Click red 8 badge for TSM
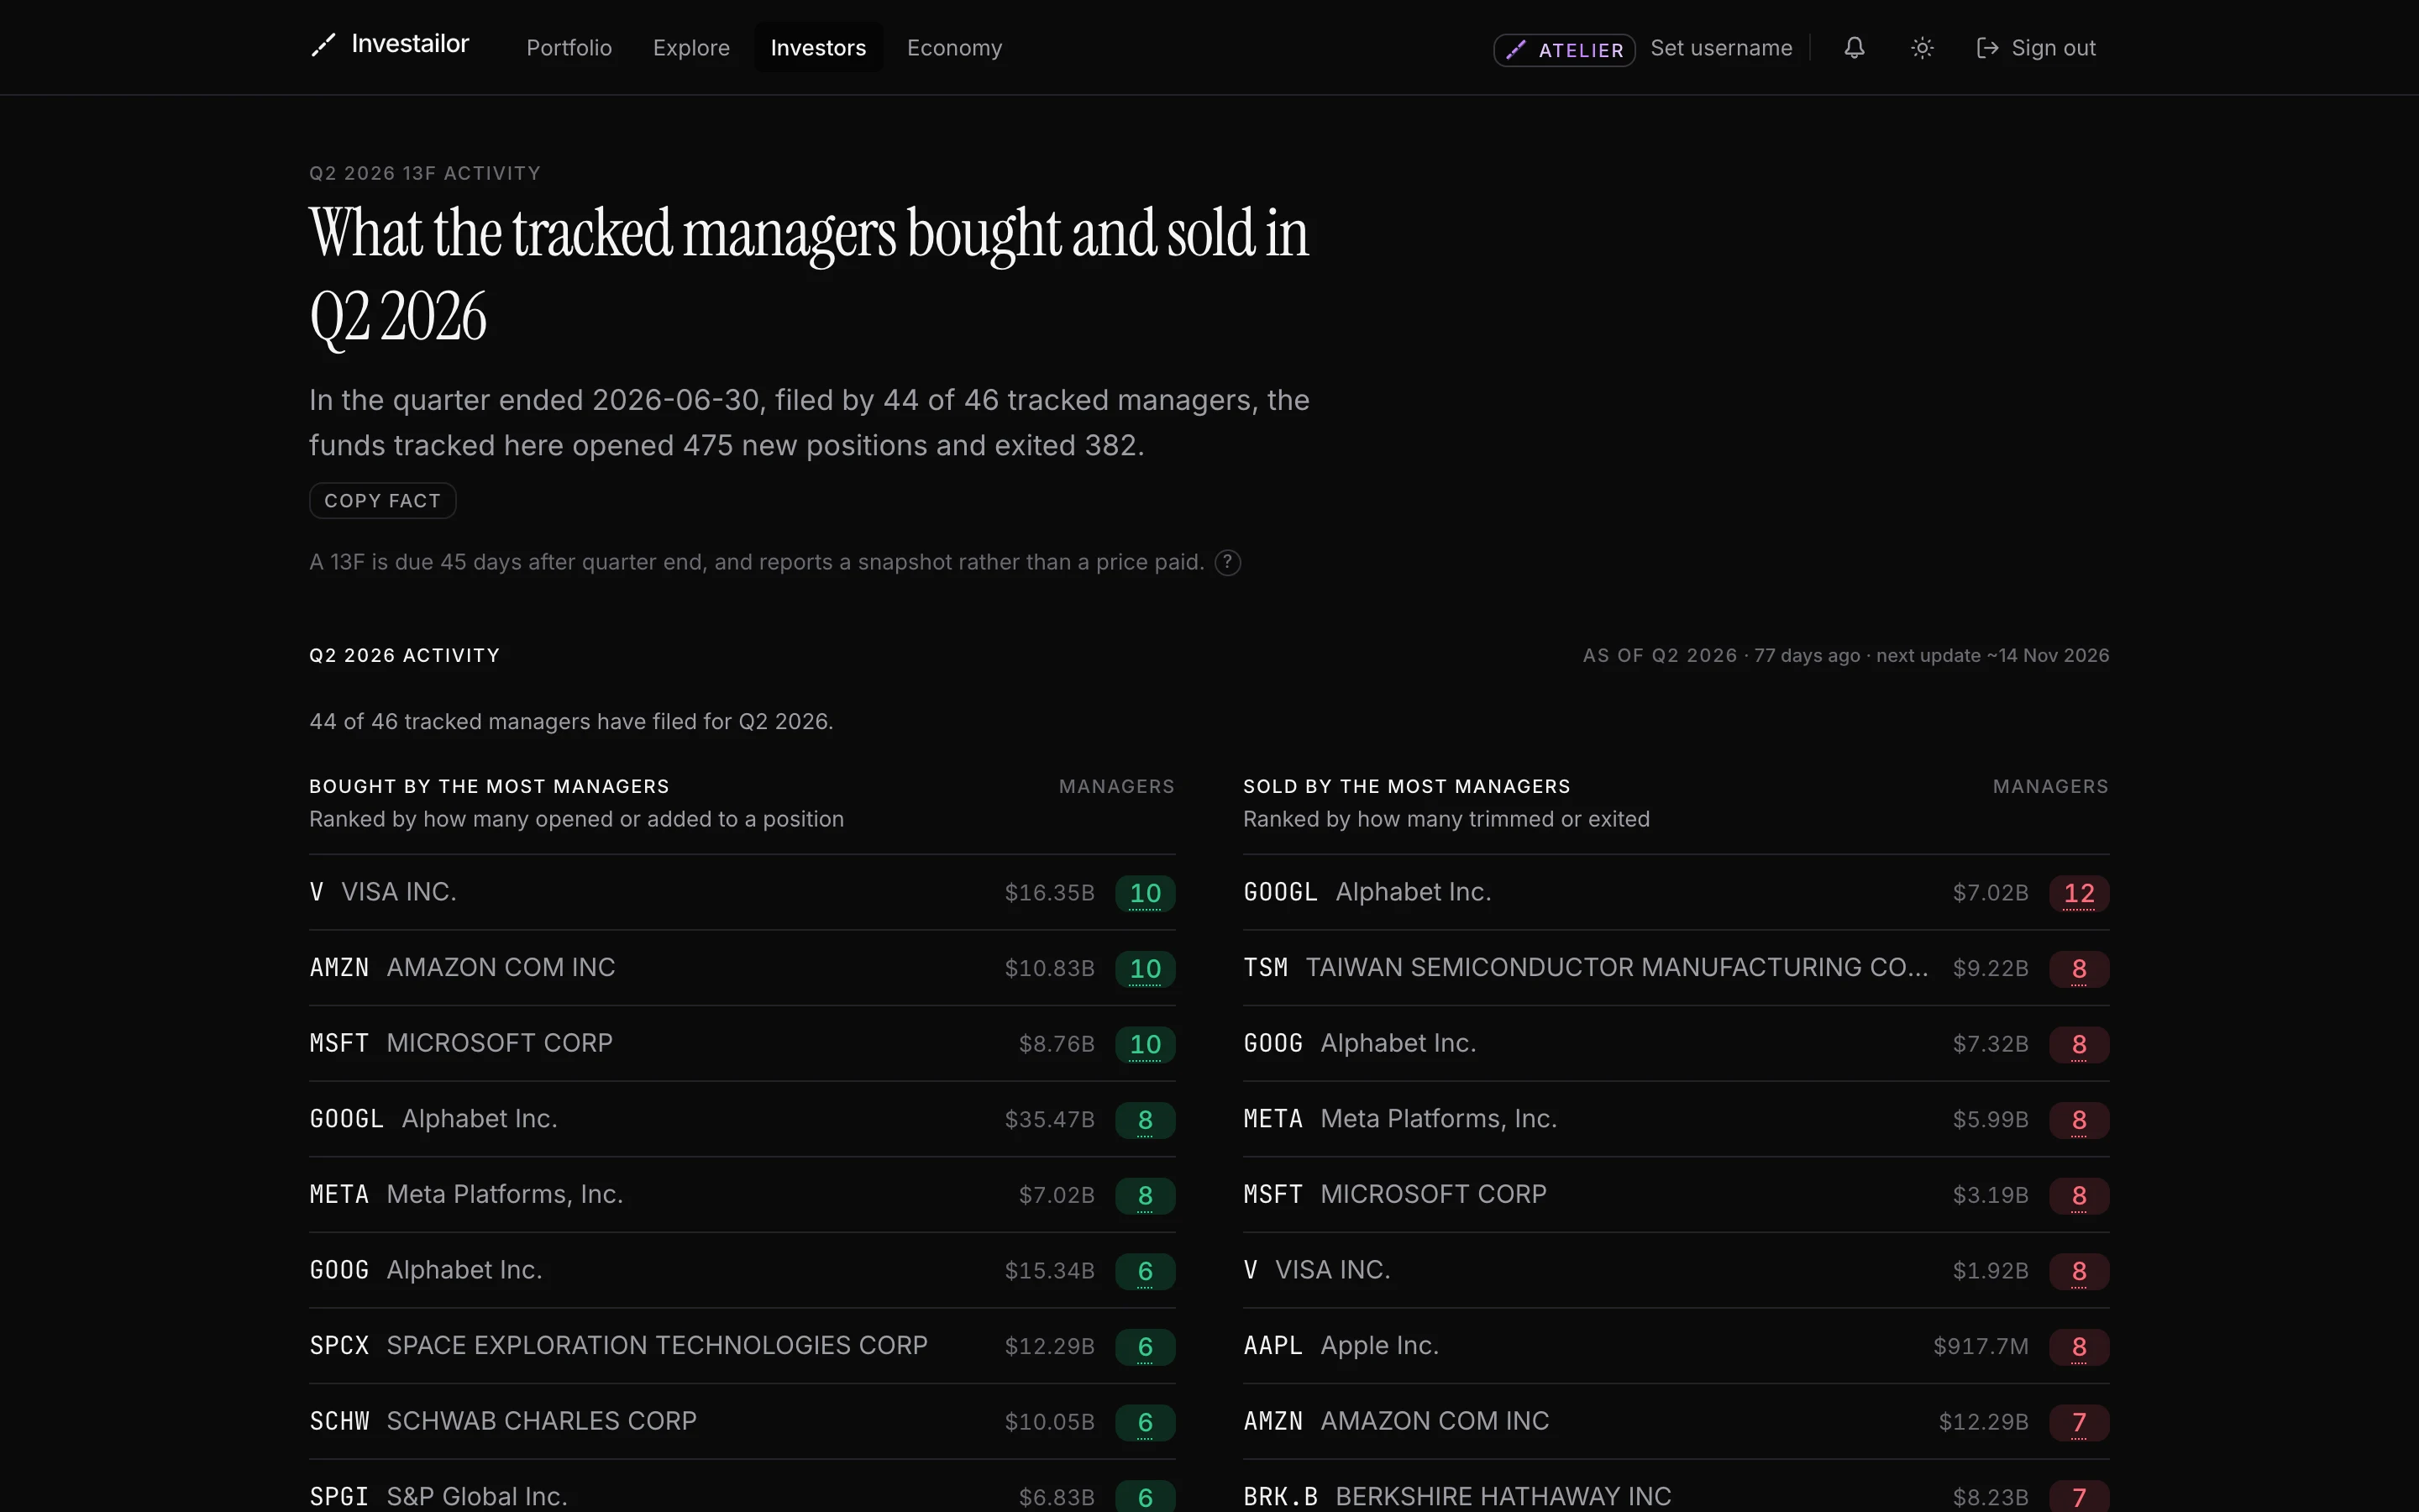The height and width of the screenshot is (1512, 2419). 2079,969
